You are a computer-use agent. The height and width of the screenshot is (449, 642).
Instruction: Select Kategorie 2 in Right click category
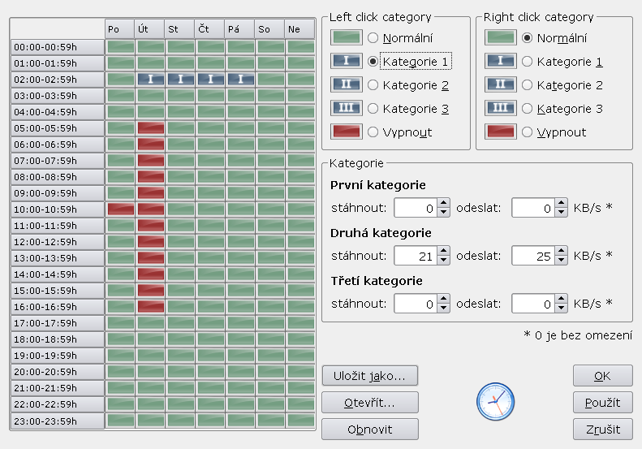click(527, 84)
